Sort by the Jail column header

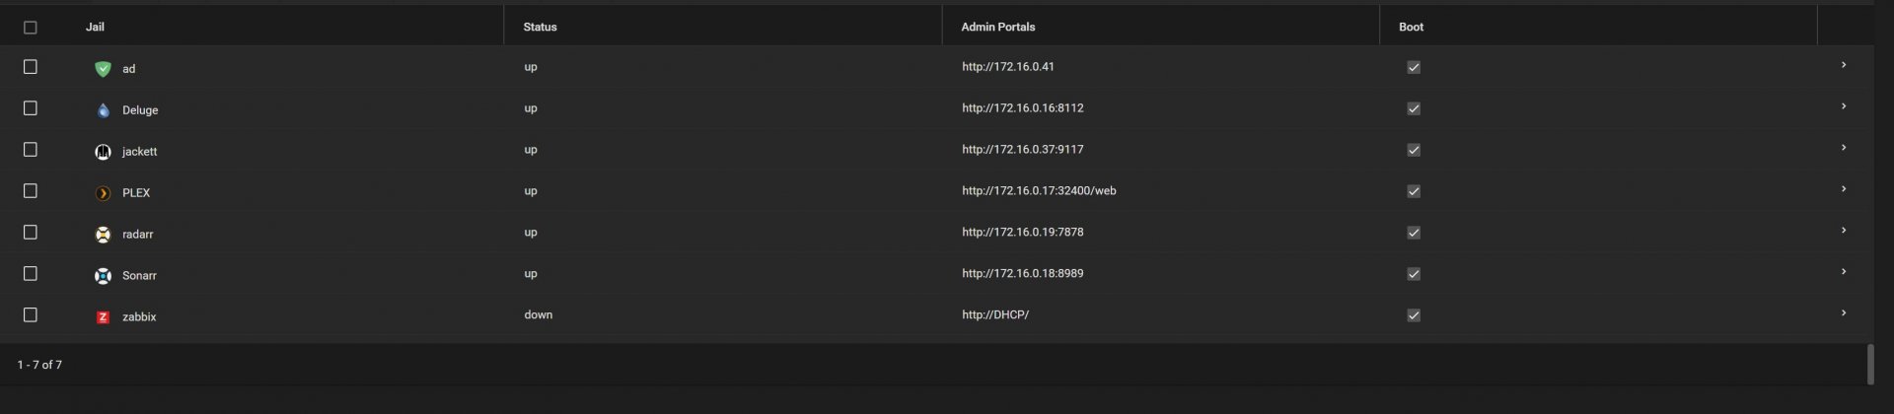click(x=95, y=27)
